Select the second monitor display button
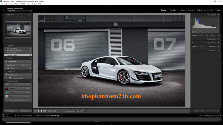The width and height of the screenshot is (223, 125). click(8, 116)
